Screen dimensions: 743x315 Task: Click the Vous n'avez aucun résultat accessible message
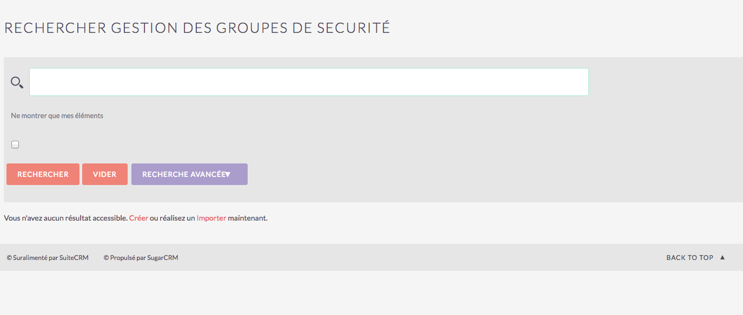point(65,218)
